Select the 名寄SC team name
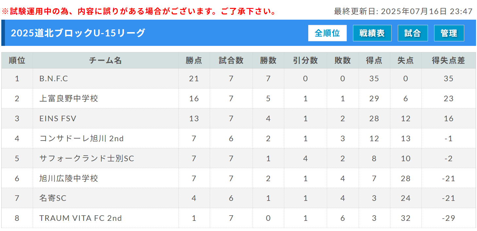Screen dimensions: 477x231 53,198
